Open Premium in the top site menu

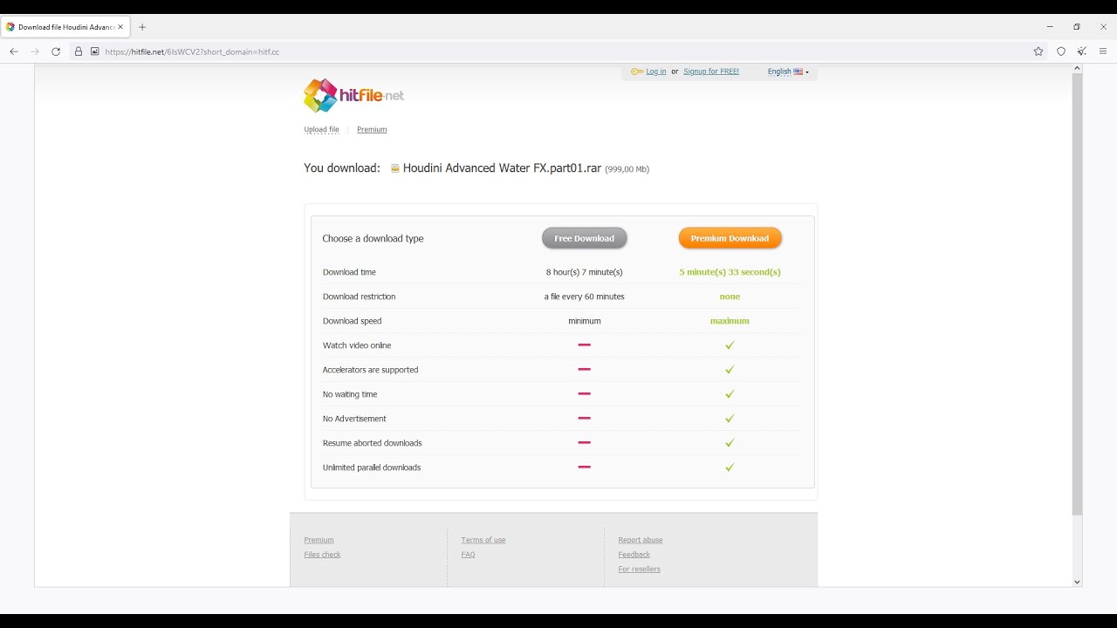[372, 129]
